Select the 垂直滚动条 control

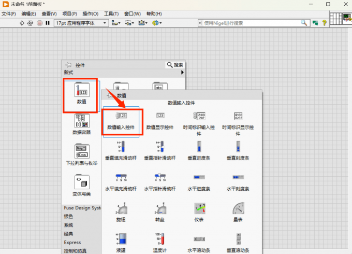238,243
